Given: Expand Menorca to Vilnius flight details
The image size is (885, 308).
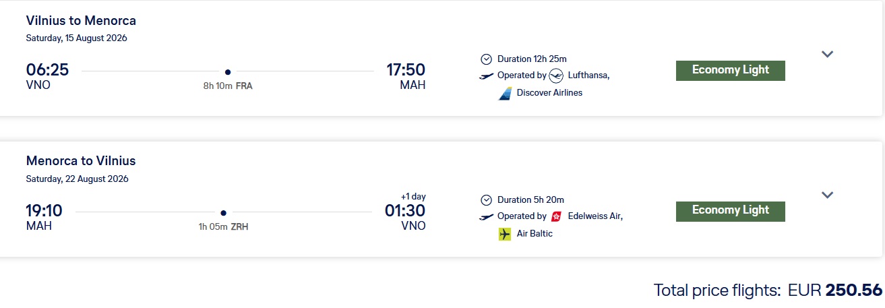Looking at the screenshot, I should pos(828,195).
